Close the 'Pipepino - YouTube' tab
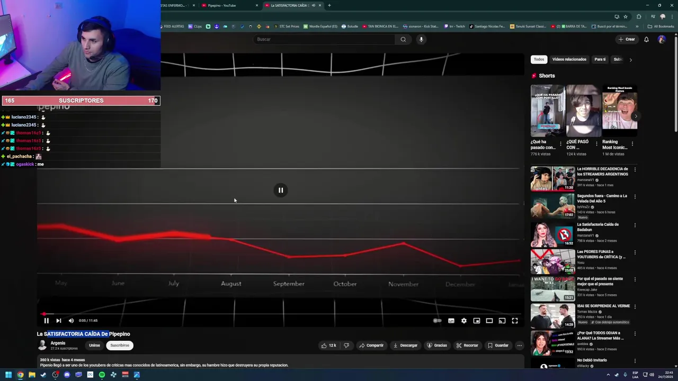Viewport: 678px width, 381px height. pos(257,5)
